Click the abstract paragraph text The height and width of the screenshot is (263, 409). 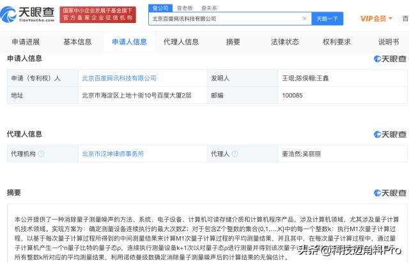[206, 238]
